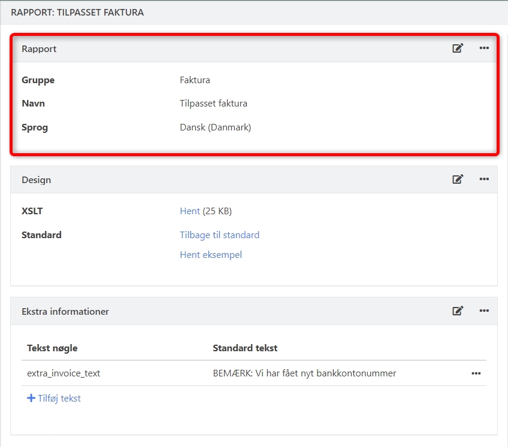Open row options for extra_invoice_text
This screenshot has width=508, height=447.
pos(476,373)
